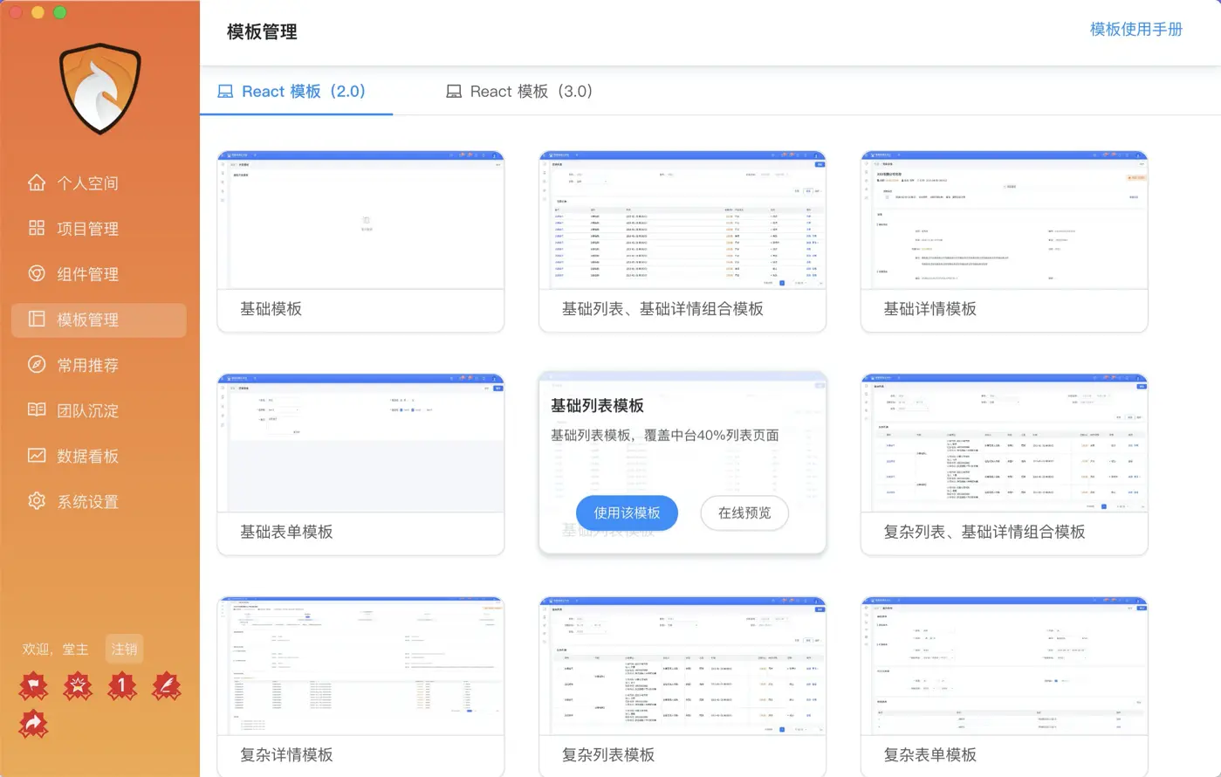Switch to React 模板 (2.0) tab

click(x=296, y=91)
